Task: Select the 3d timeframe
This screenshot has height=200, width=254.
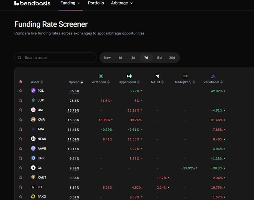Action: [x=133, y=58]
